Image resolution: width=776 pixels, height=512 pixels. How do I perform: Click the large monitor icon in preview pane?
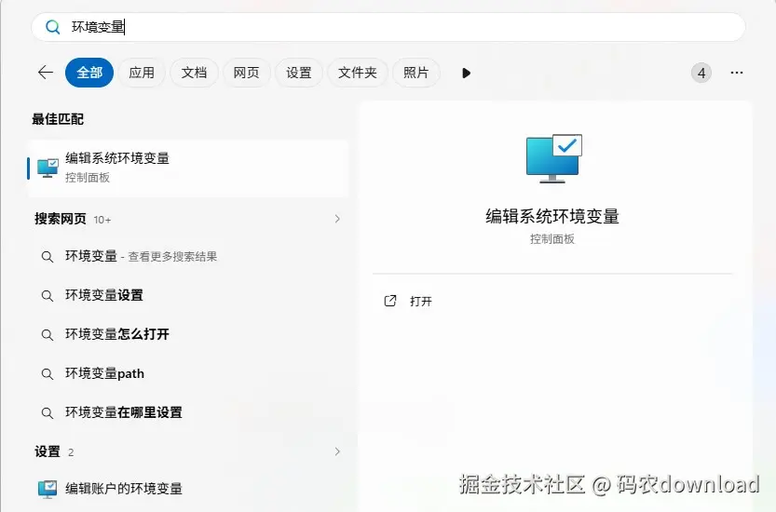(553, 159)
